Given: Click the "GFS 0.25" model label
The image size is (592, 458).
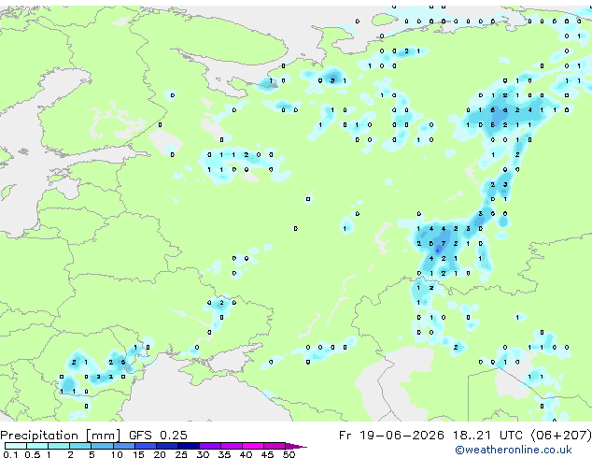Looking at the screenshot, I should (158, 436).
